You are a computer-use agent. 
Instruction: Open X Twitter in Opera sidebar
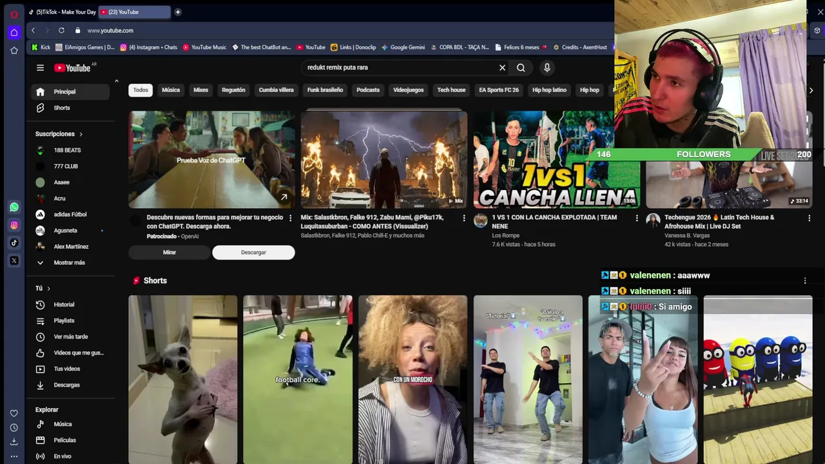[x=14, y=261]
